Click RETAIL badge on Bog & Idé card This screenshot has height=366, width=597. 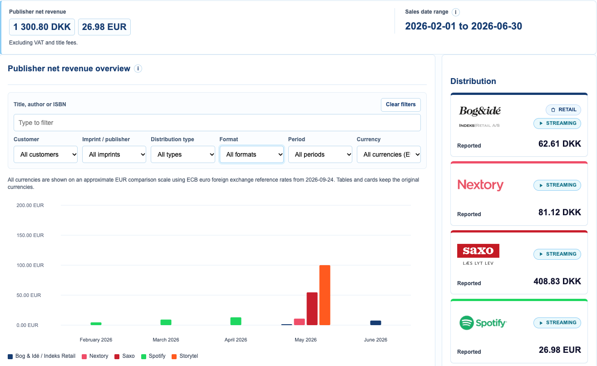click(563, 109)
